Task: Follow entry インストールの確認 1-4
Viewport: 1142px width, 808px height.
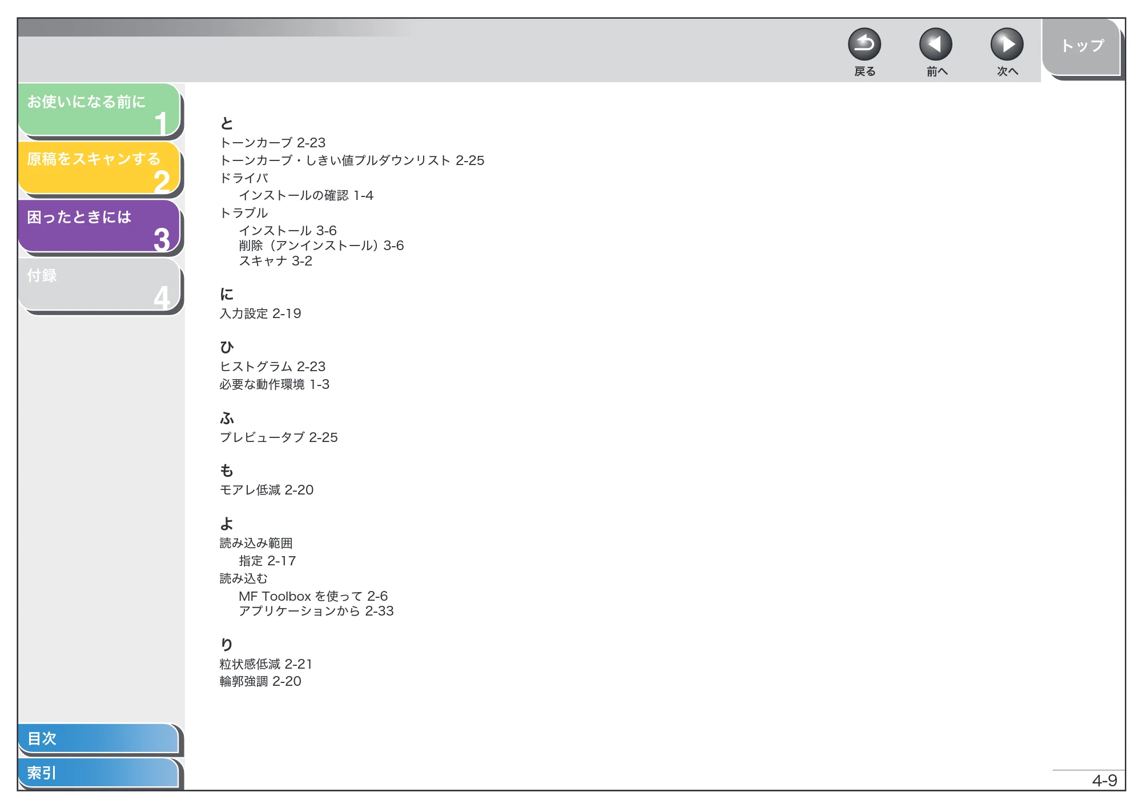Action: (x=306, y=195)
